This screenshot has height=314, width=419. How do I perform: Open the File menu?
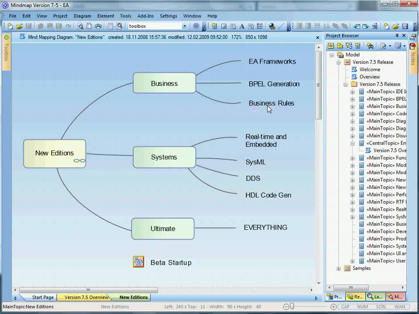(x=13, y=16)
